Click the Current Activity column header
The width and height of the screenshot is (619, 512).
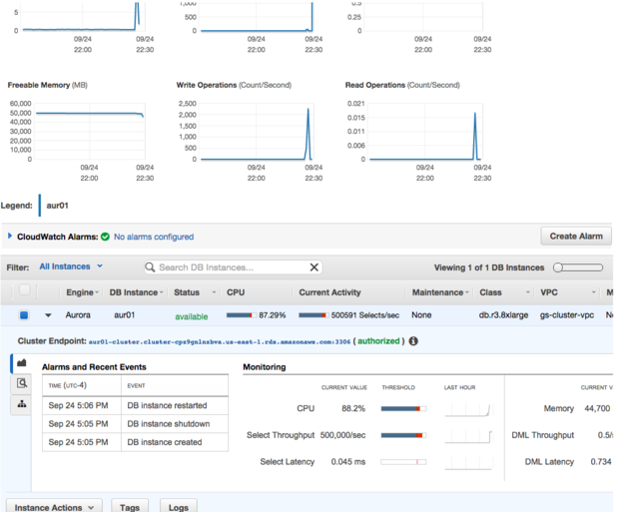(x=330, y=292)
